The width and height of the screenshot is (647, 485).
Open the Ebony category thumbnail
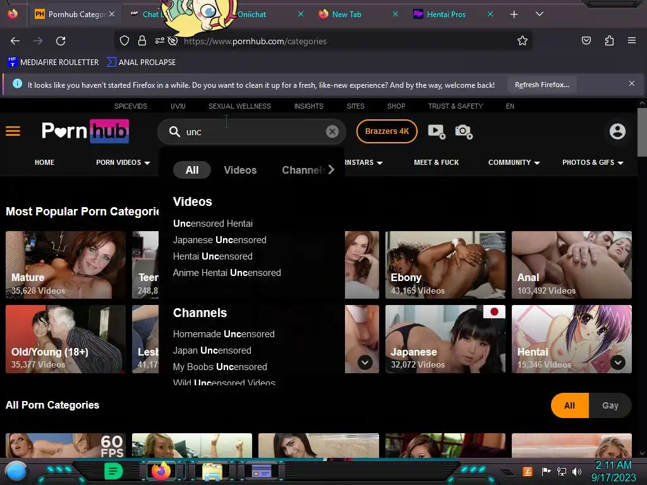coord(445,265)
